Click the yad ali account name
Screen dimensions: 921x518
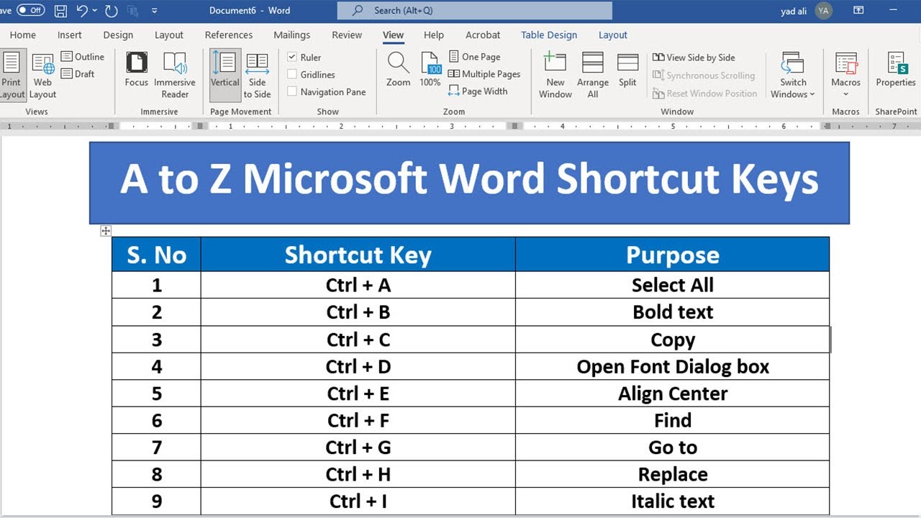pyautogui.click(x=794, y=11)
